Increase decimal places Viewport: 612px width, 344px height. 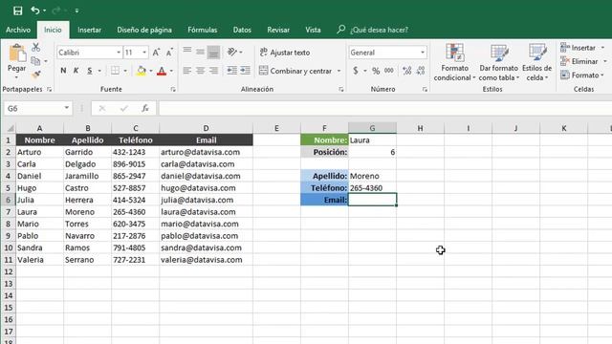point(406,71)
